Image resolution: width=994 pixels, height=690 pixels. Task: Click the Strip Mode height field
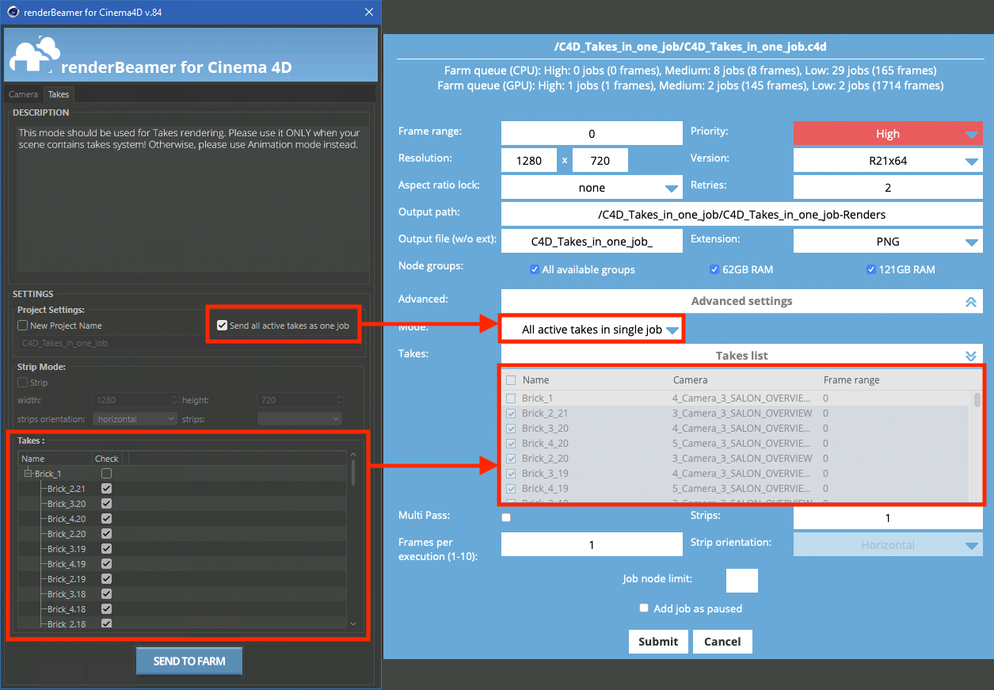(x=300, y=400)
